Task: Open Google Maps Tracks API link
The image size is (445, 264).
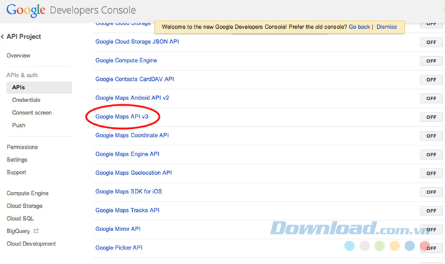Action: (127, 211)
